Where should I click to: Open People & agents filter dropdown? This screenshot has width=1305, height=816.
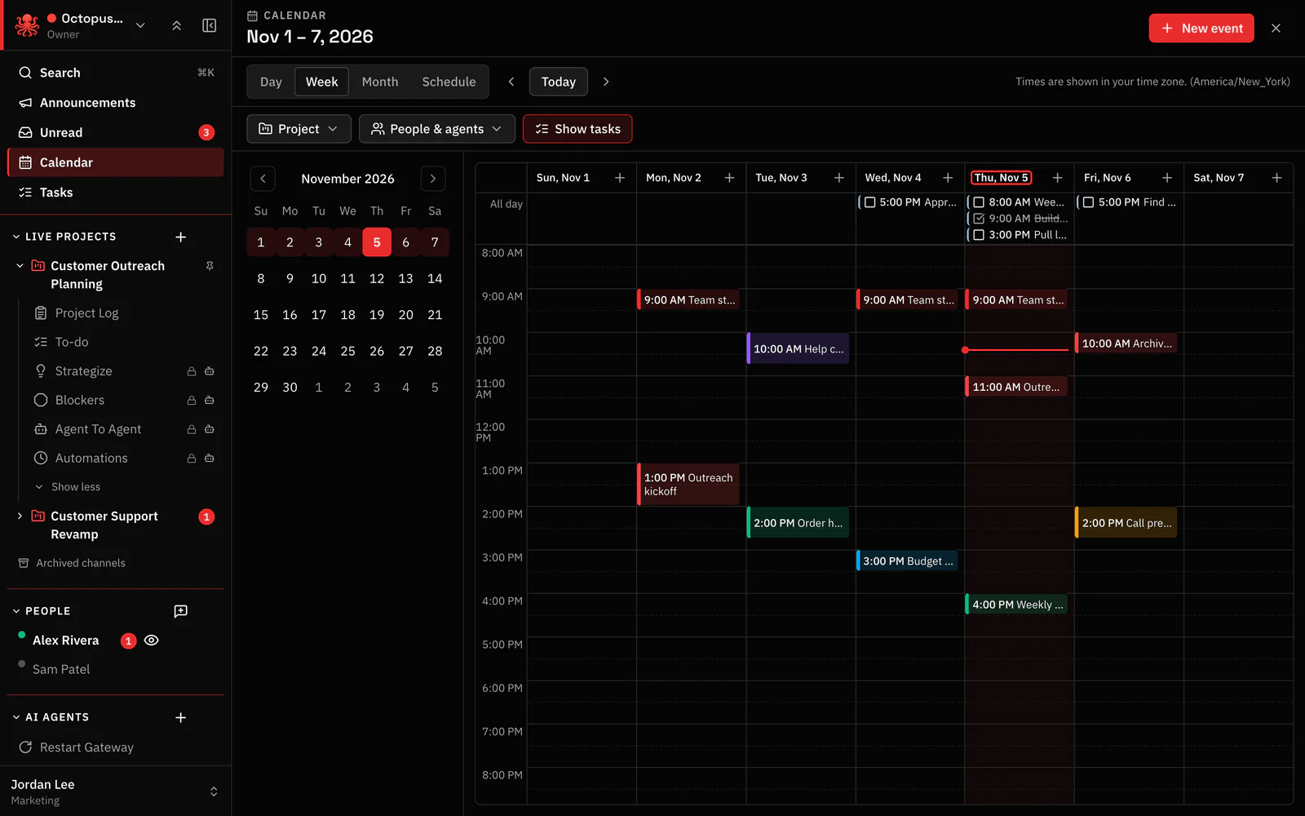[436, 129]
